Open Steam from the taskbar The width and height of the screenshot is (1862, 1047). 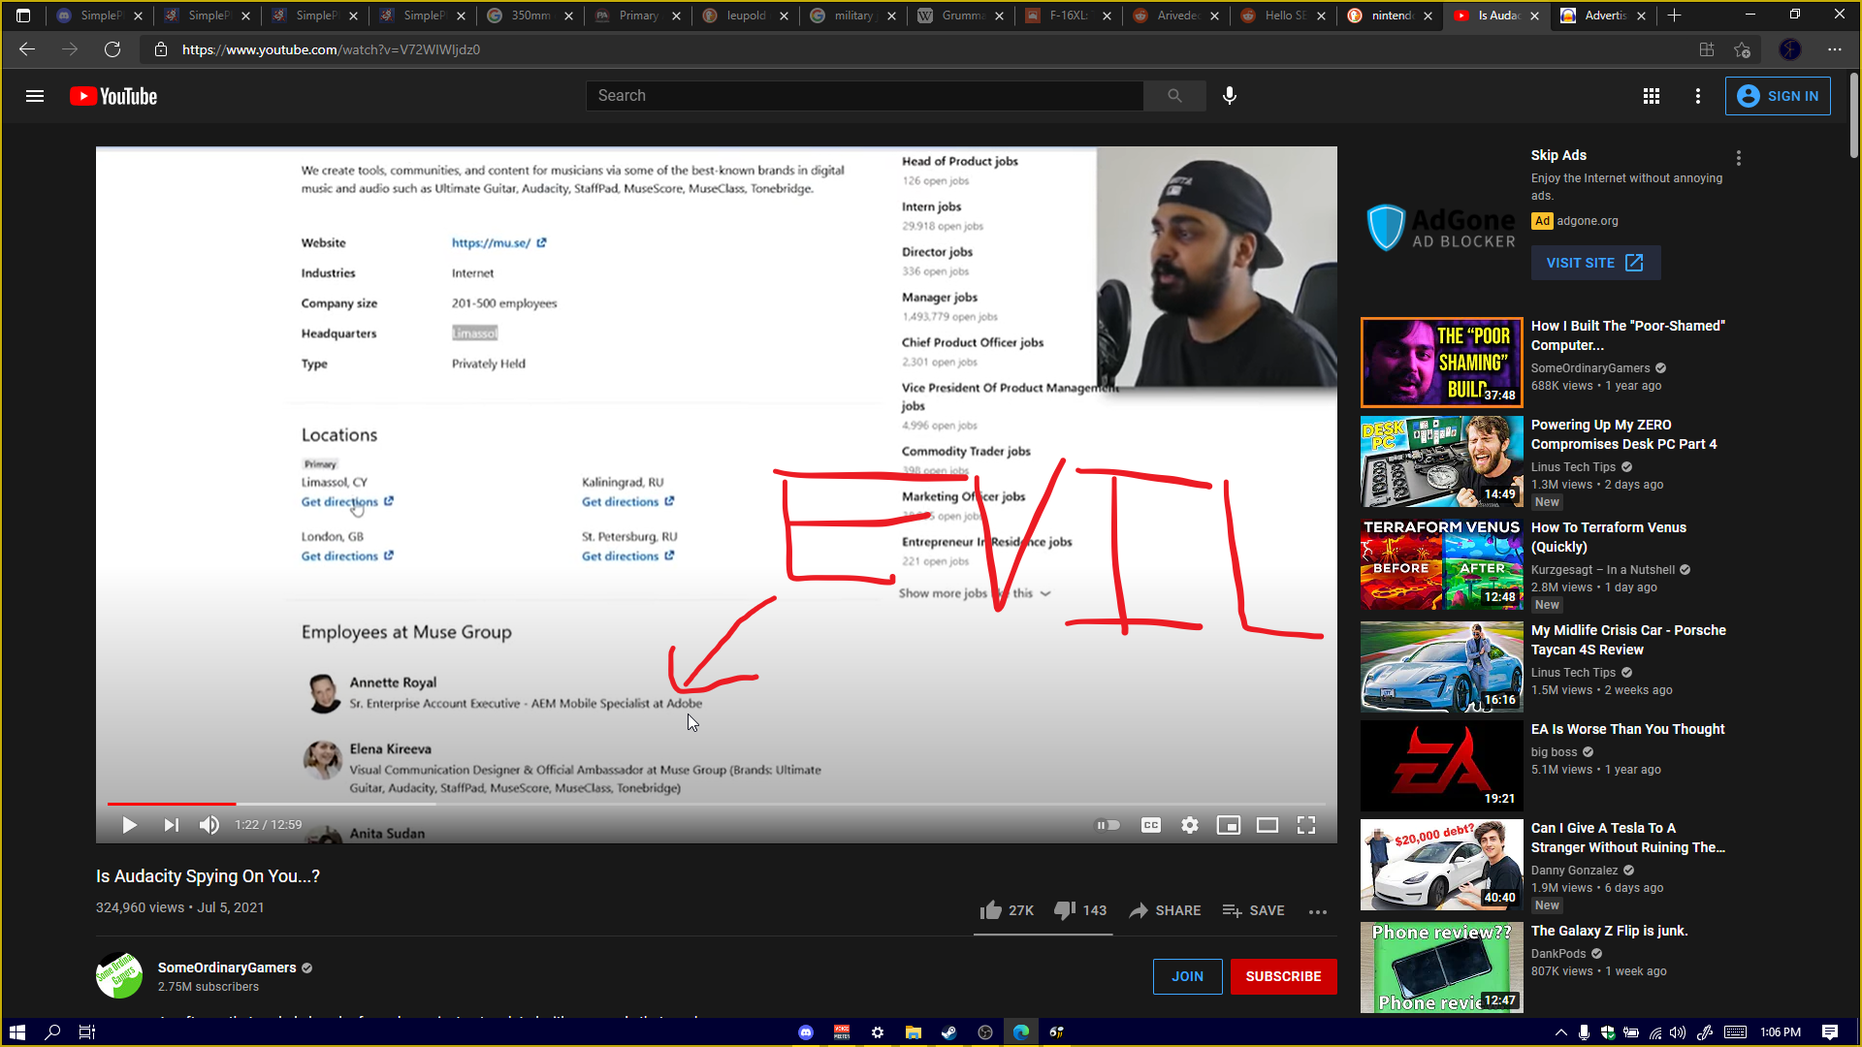click(x=949, y=1032)
